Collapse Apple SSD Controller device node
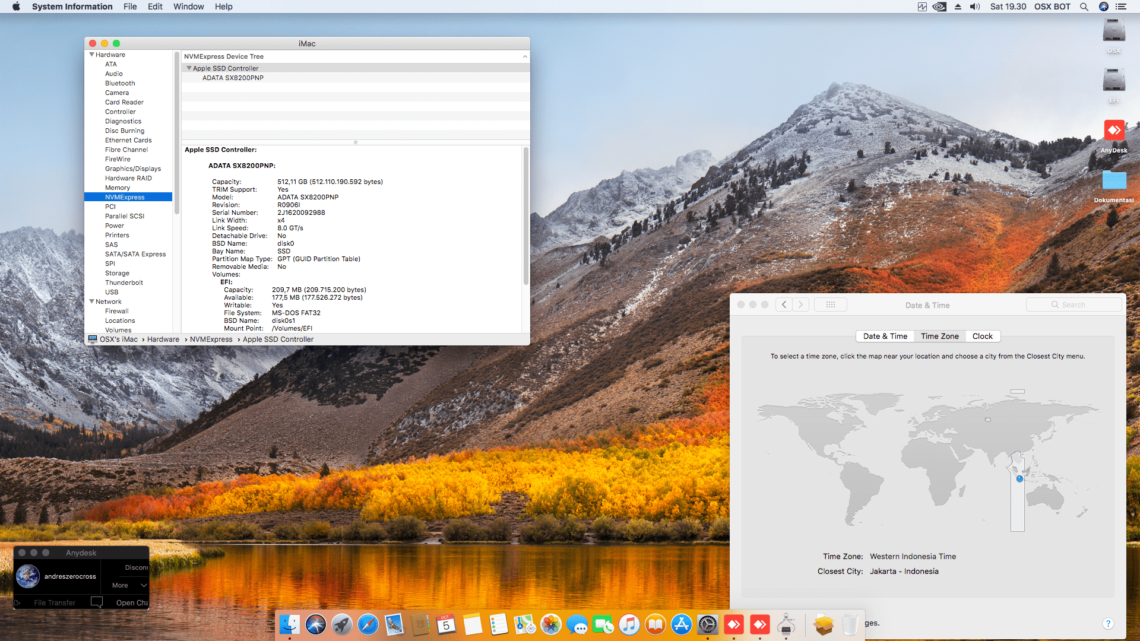The height and width of the screenshot is (641, 1140). (189, 68)
